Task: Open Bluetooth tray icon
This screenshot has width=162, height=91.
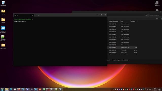Action: [137, 89]
